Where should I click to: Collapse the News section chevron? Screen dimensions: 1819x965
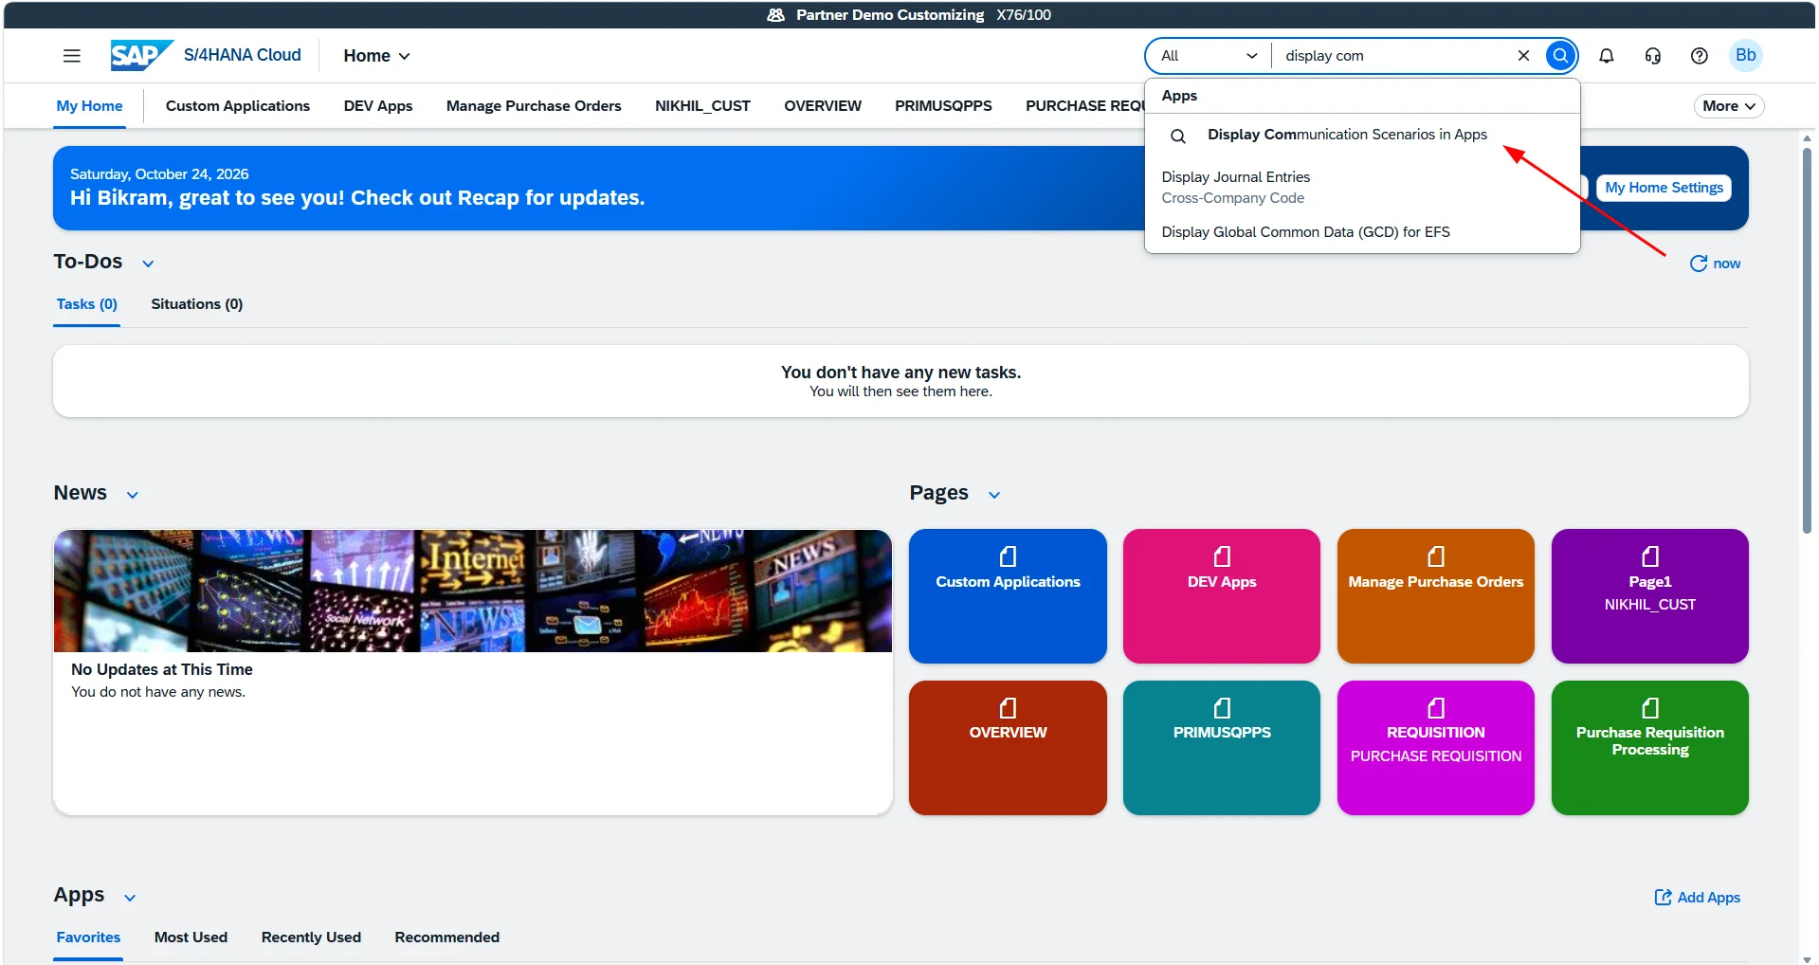(x=133, y=495)
